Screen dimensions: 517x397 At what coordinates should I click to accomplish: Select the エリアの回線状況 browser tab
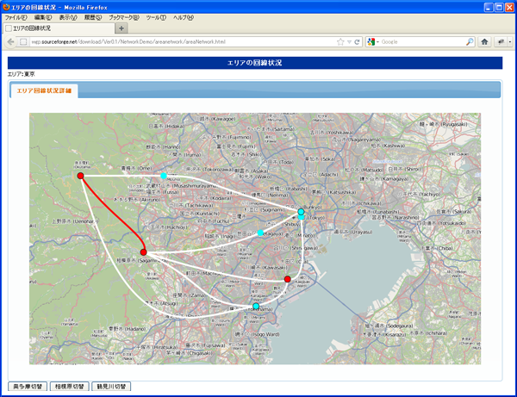point(59,28)
